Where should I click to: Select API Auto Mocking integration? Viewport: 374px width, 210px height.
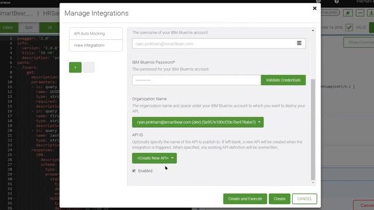point(96,34)
